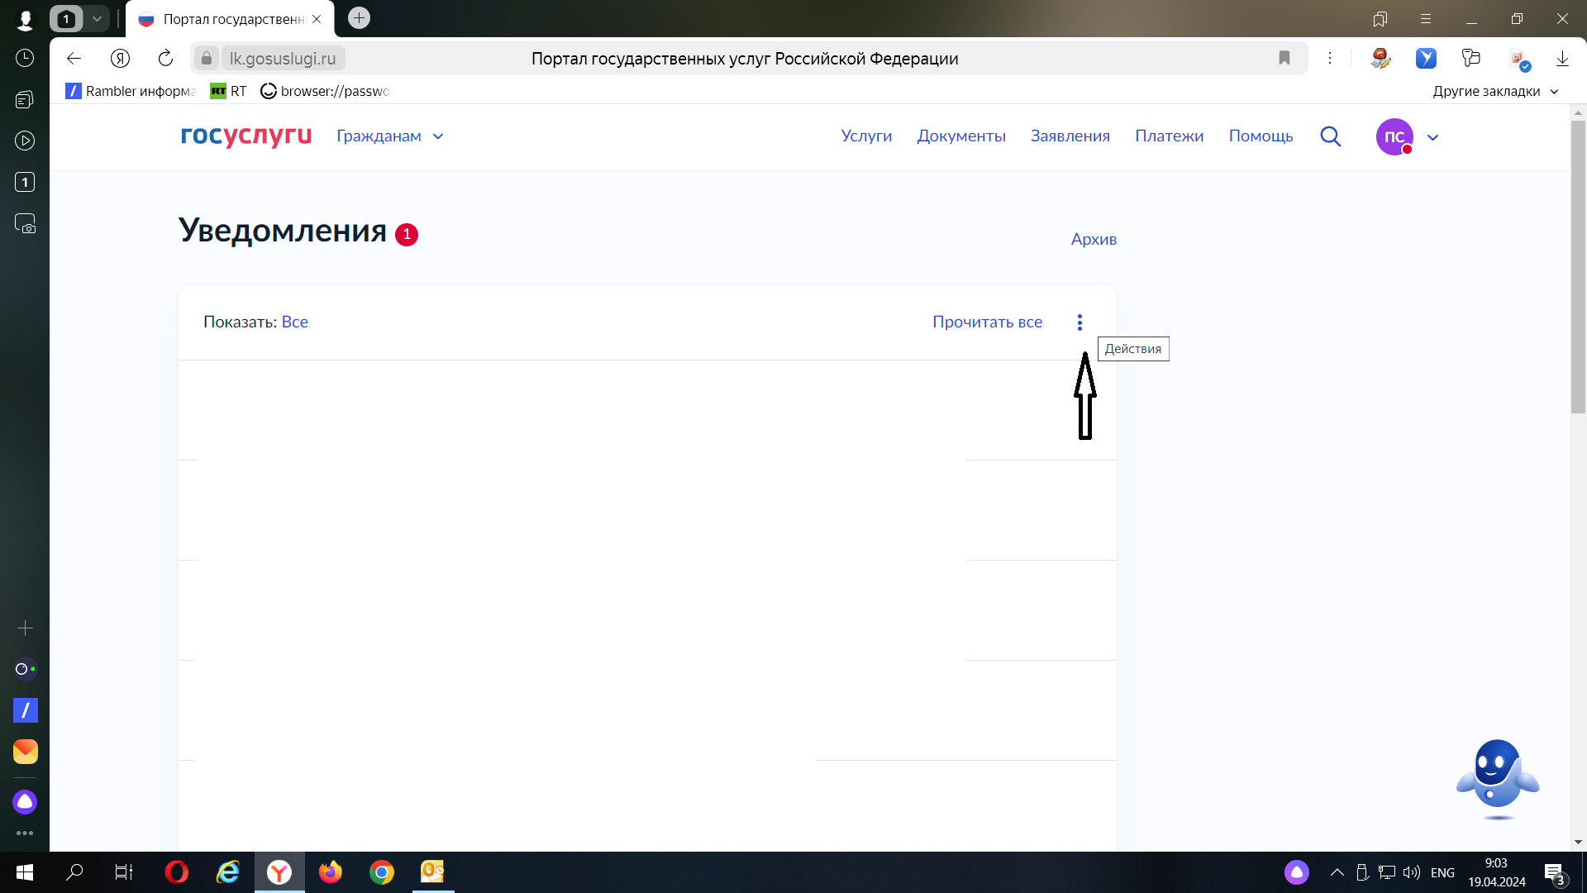Click the lk.gosuslugi.ru address field
The width and height of the screenshot is (1587, 893).
283,58
